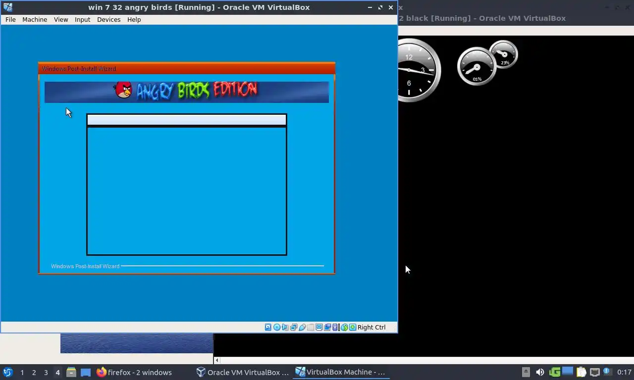
Task: Open the network connection tray icon
Action: (594, 372)
